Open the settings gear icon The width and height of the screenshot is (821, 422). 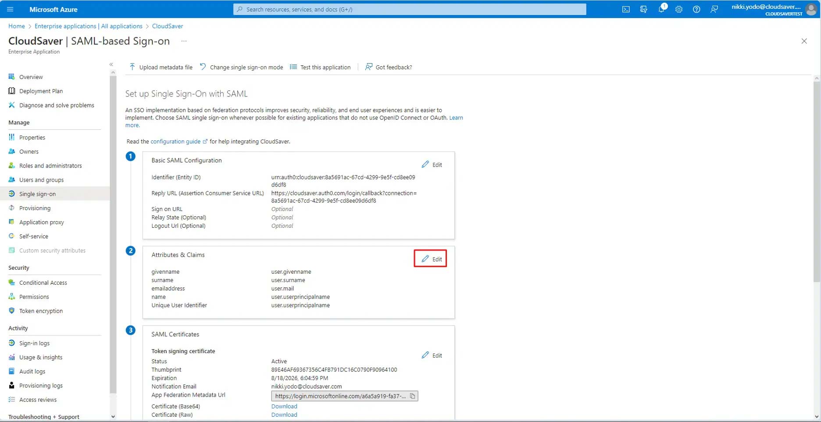point(679,9)
